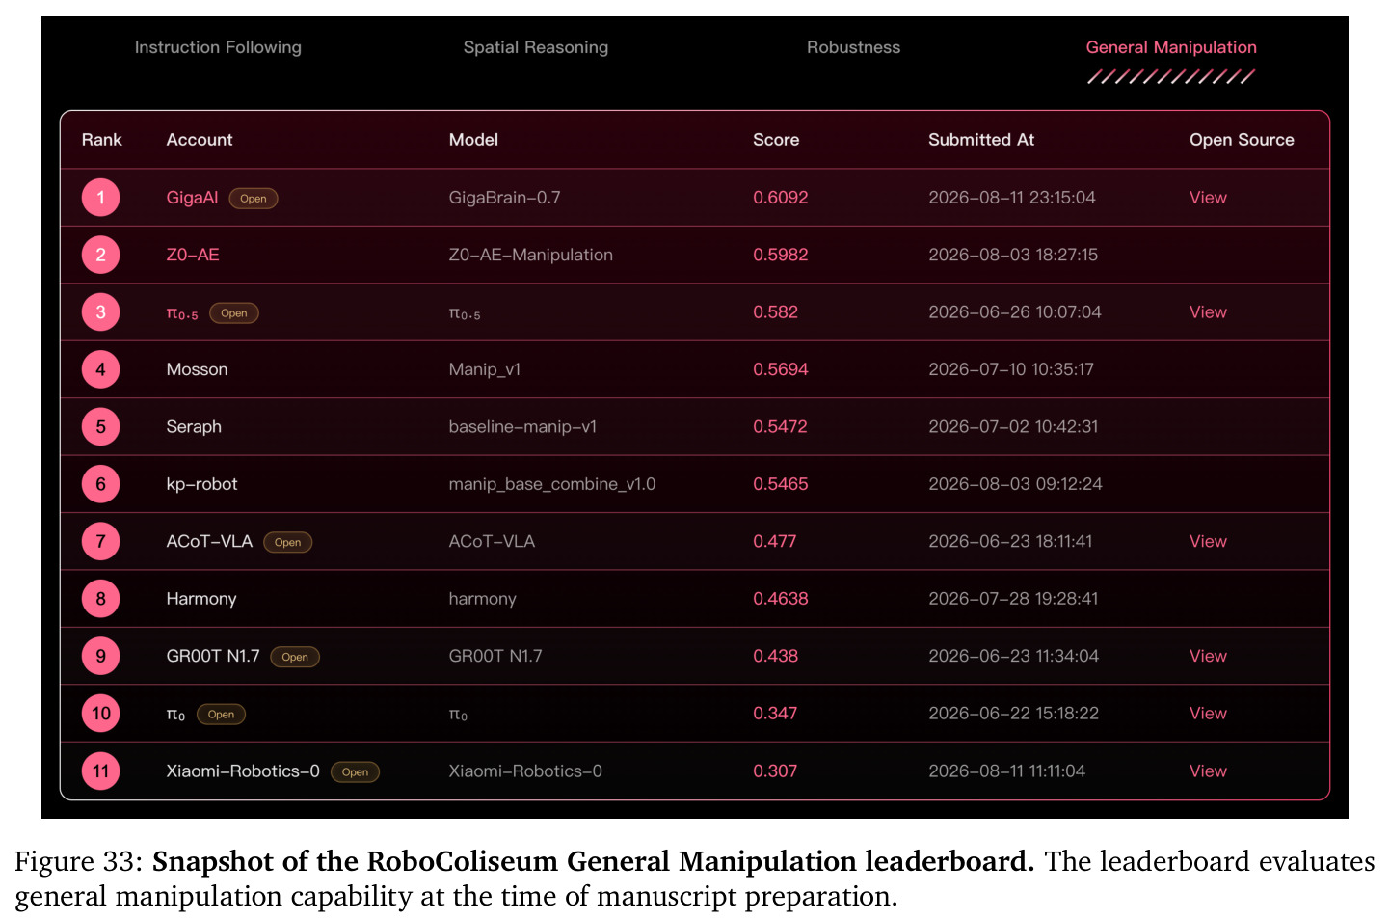Click the ACoT-VLA account name

pos(209,542)
